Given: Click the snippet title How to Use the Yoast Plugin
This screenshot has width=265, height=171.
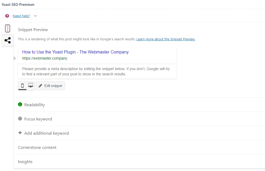Looking at the screenshot, I should [x=75, y=52].
